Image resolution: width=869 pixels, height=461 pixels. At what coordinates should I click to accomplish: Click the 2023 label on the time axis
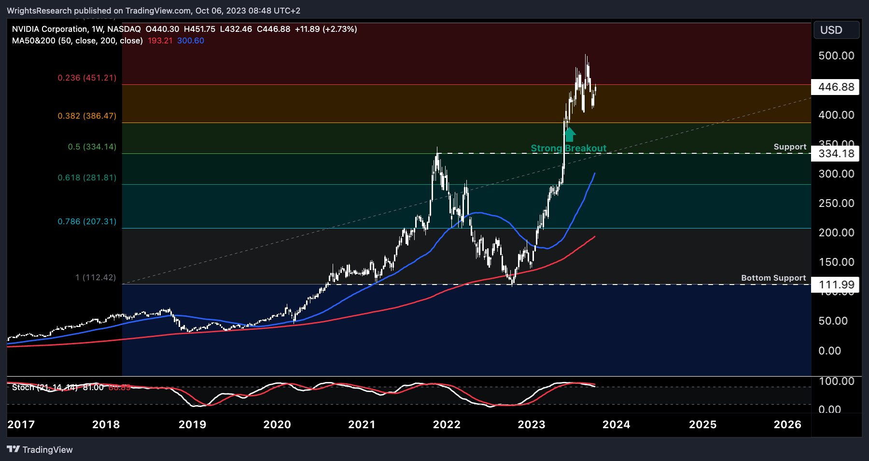click(x=532, y=424)
